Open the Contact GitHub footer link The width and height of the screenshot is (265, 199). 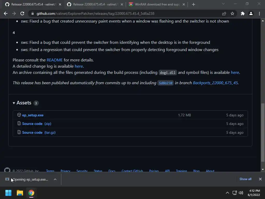tap(132, 170)
